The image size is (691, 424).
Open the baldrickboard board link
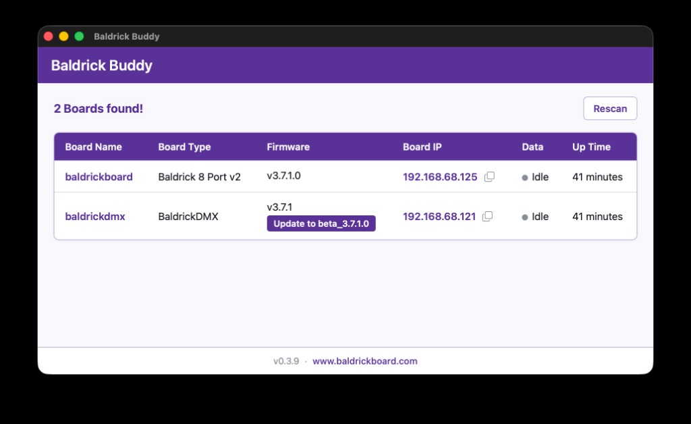click(99, 177)
